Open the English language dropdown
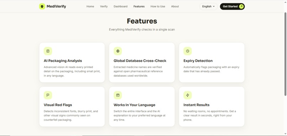287x136 pixels. 208,6
